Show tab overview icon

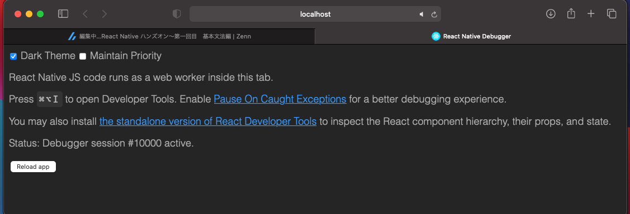[612, 14]
